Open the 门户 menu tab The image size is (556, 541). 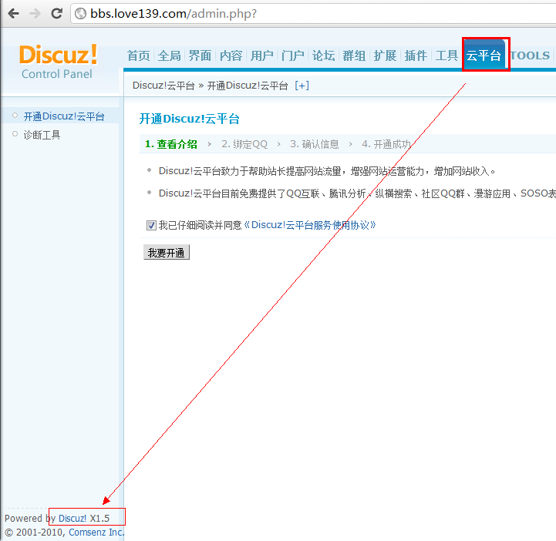point(292,55)
